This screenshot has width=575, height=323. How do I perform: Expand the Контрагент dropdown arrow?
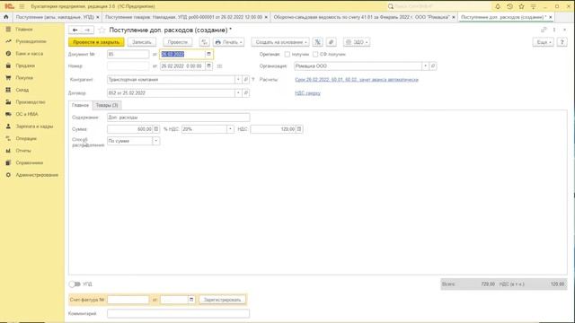(x=238, y=80)
